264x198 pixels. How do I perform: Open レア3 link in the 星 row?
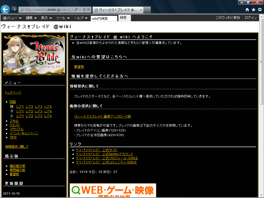coord(39,116)
